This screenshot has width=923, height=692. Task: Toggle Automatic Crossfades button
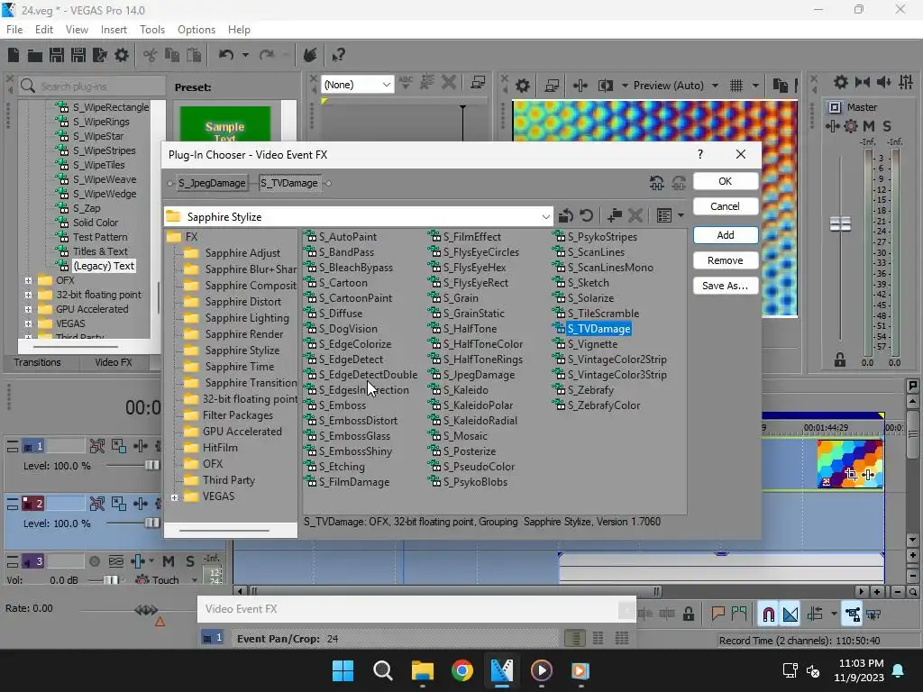coord(790,615)
